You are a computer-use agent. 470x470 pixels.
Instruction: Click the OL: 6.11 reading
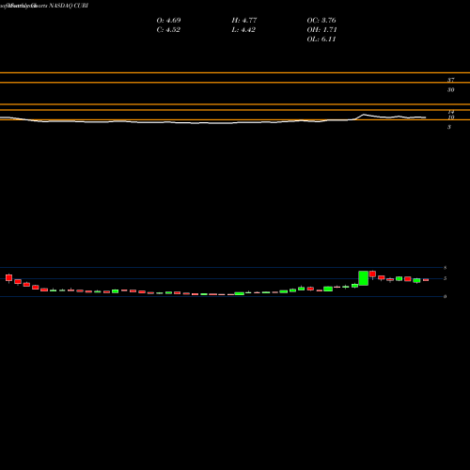[x=321, y=39]
